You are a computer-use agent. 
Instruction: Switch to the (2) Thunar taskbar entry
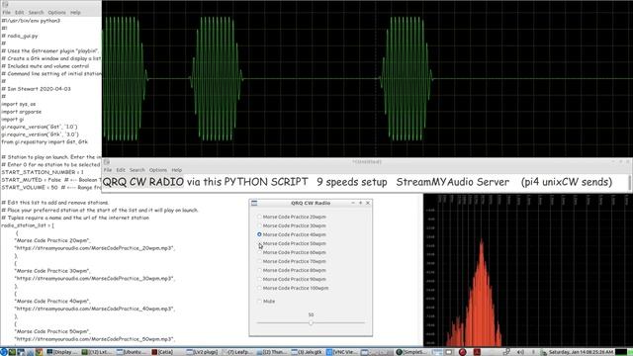271,352
